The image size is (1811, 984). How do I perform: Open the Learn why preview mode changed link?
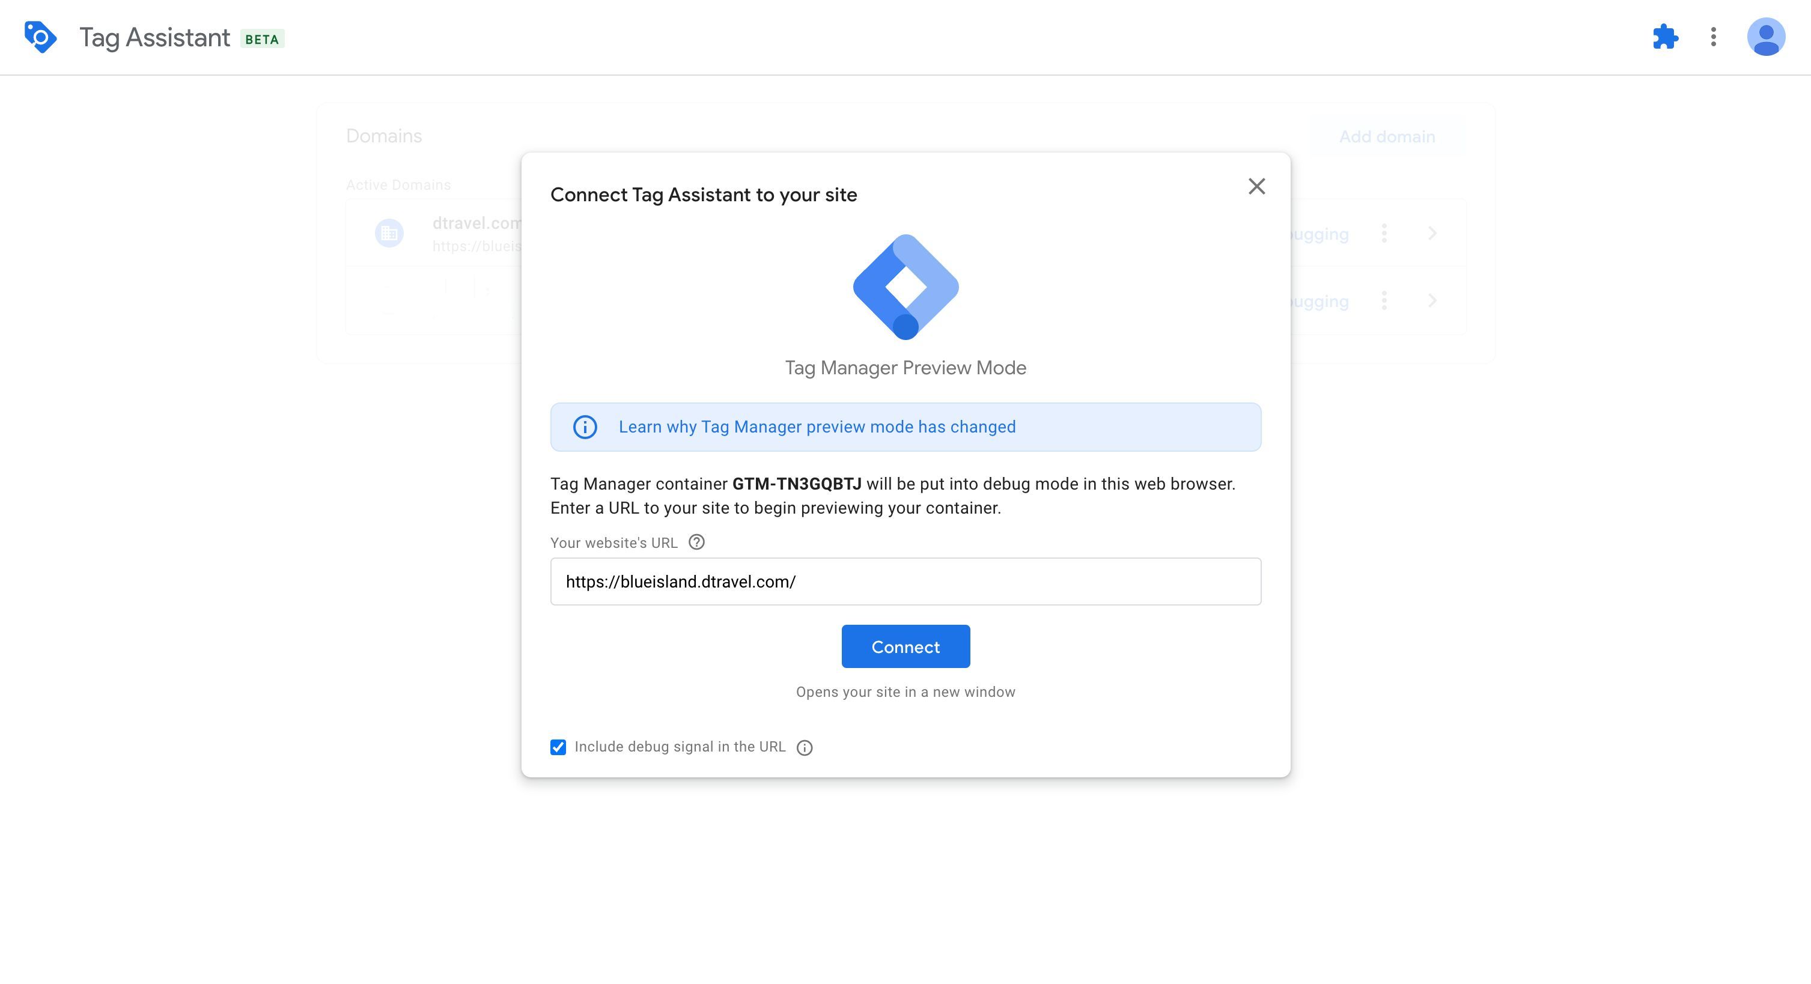pyautogui.click(x=817, y=427)
